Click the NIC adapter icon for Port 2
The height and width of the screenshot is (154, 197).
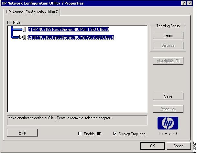[23, 37]
